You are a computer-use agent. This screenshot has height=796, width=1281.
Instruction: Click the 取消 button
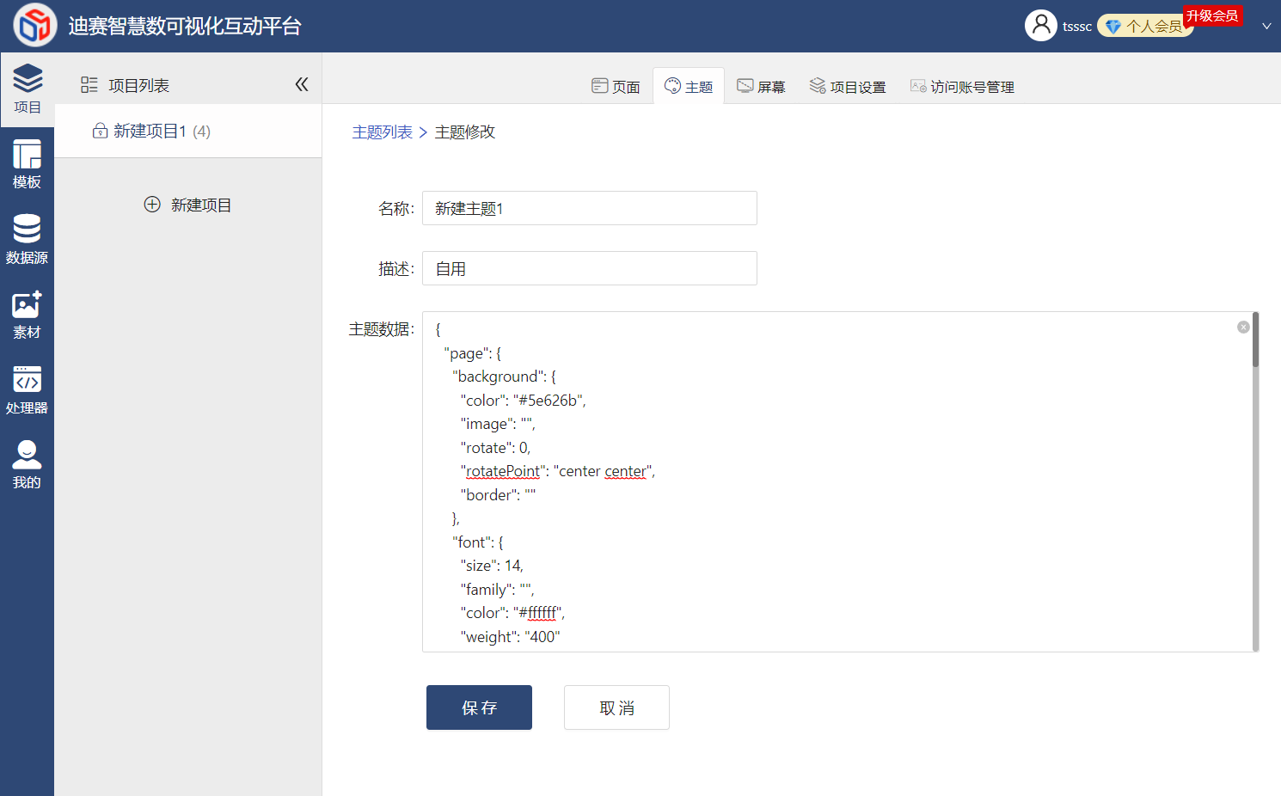coord(616,707)
